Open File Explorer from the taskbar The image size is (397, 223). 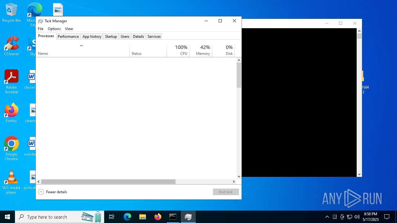click(x=142, y=217)
